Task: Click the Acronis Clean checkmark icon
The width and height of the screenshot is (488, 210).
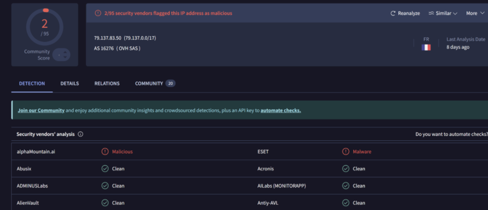Action: [x=346, y=169]
